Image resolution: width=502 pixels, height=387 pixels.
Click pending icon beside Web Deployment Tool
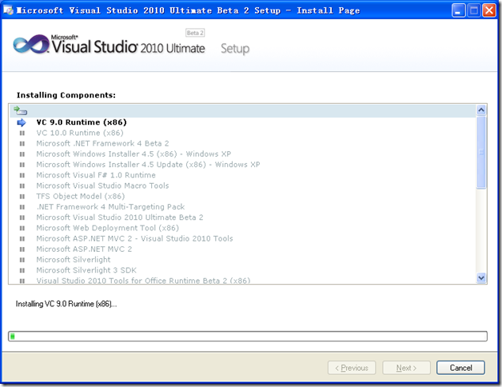(22, 228)
